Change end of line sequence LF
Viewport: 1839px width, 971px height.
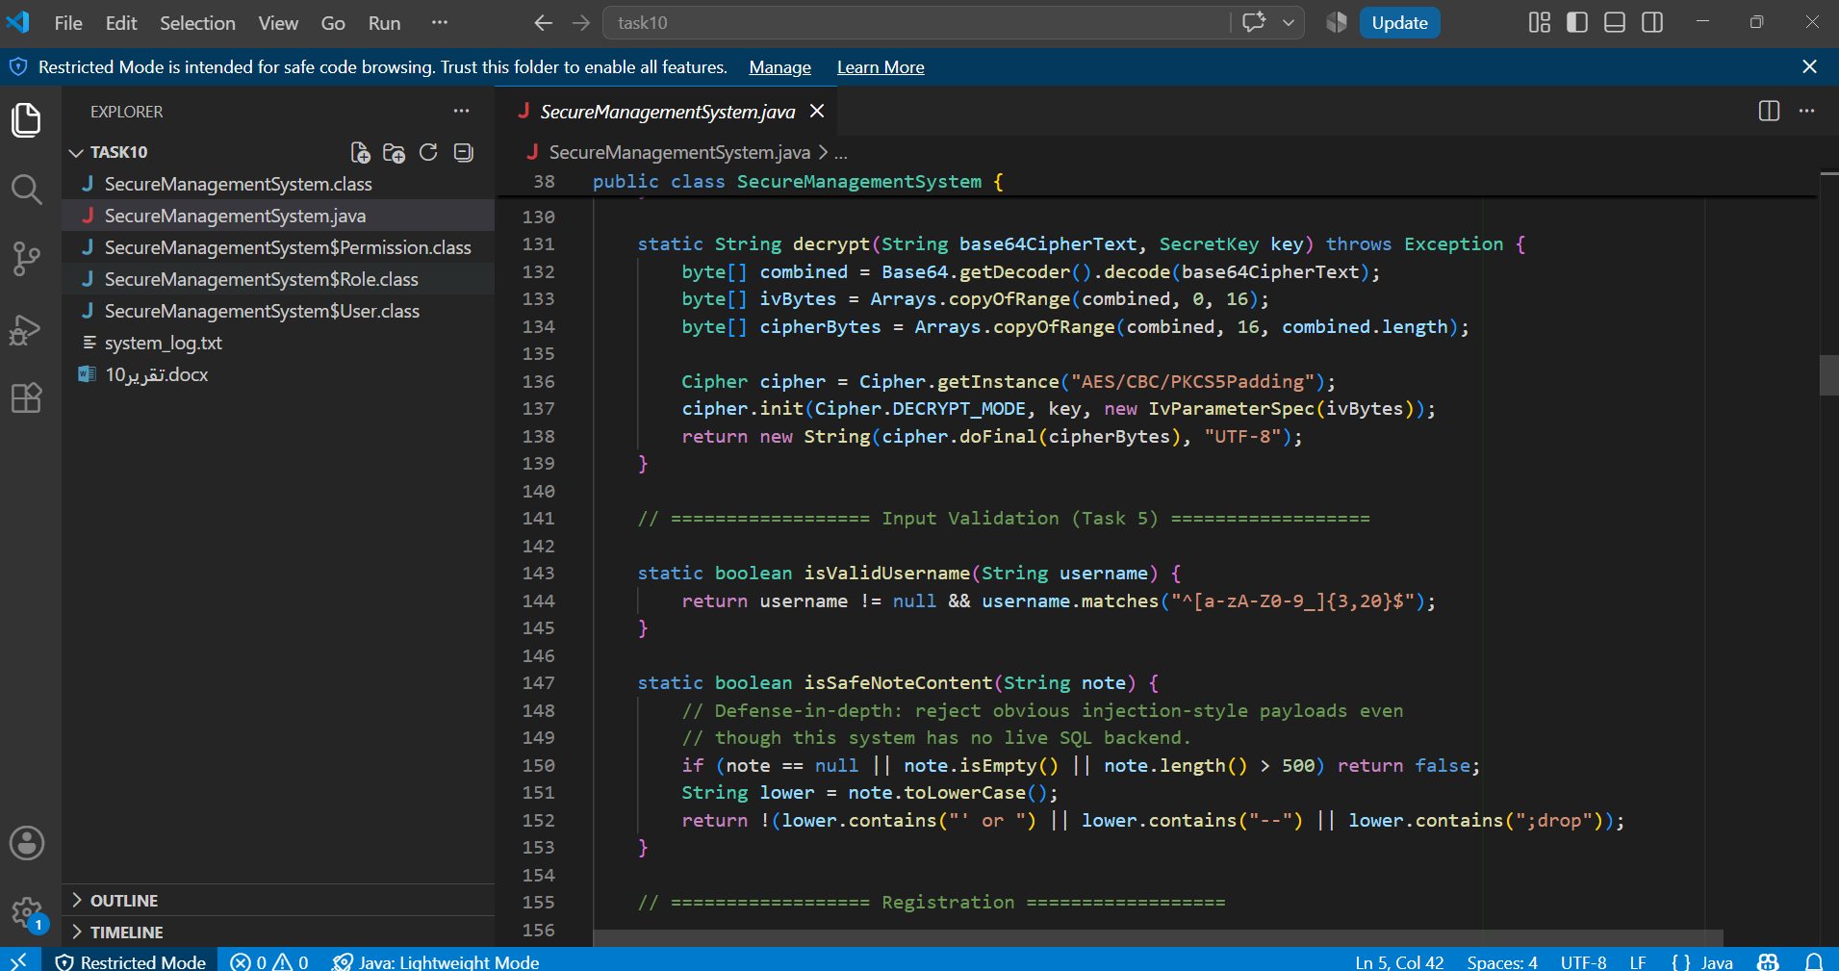[1638, 961]
